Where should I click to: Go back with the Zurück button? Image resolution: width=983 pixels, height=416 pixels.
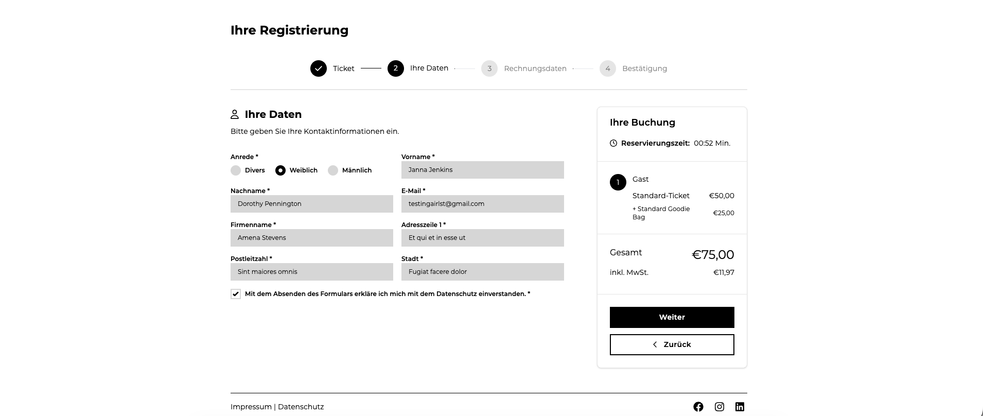coord(672,344)
